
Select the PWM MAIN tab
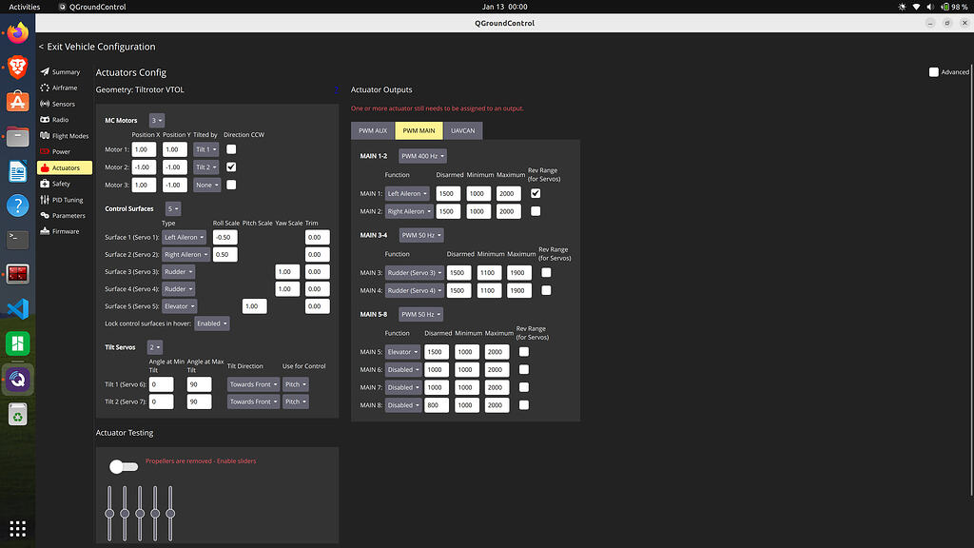(x=419, y=130)
